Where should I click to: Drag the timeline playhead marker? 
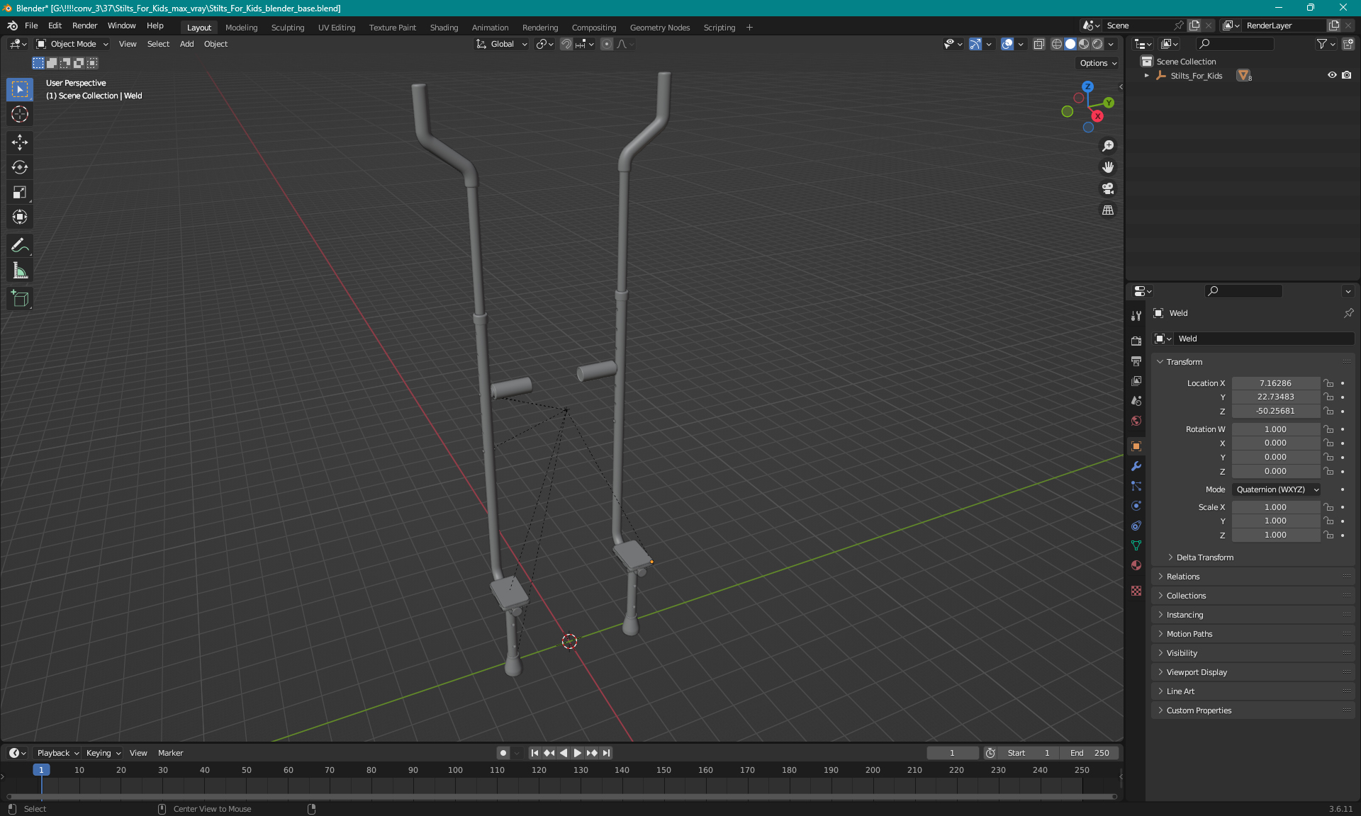tap(41, 769)
